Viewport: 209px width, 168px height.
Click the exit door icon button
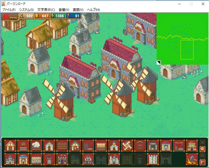click(203, 162)
